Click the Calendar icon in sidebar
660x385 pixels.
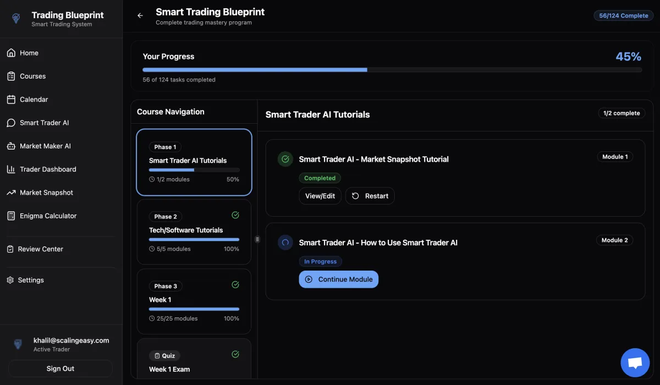[x=11, y=100]
